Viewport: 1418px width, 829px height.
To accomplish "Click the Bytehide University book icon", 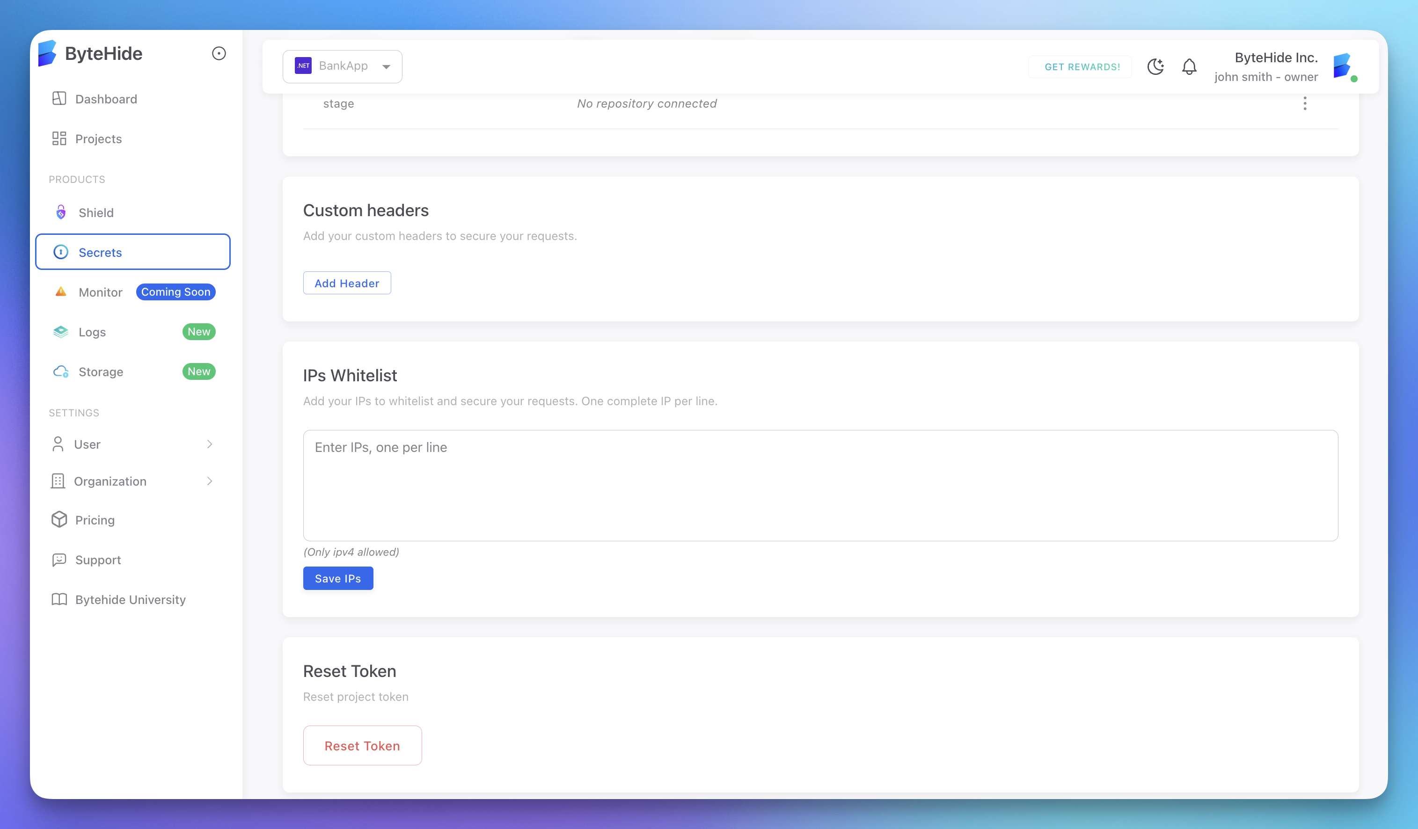I will (x=59, y=600).
